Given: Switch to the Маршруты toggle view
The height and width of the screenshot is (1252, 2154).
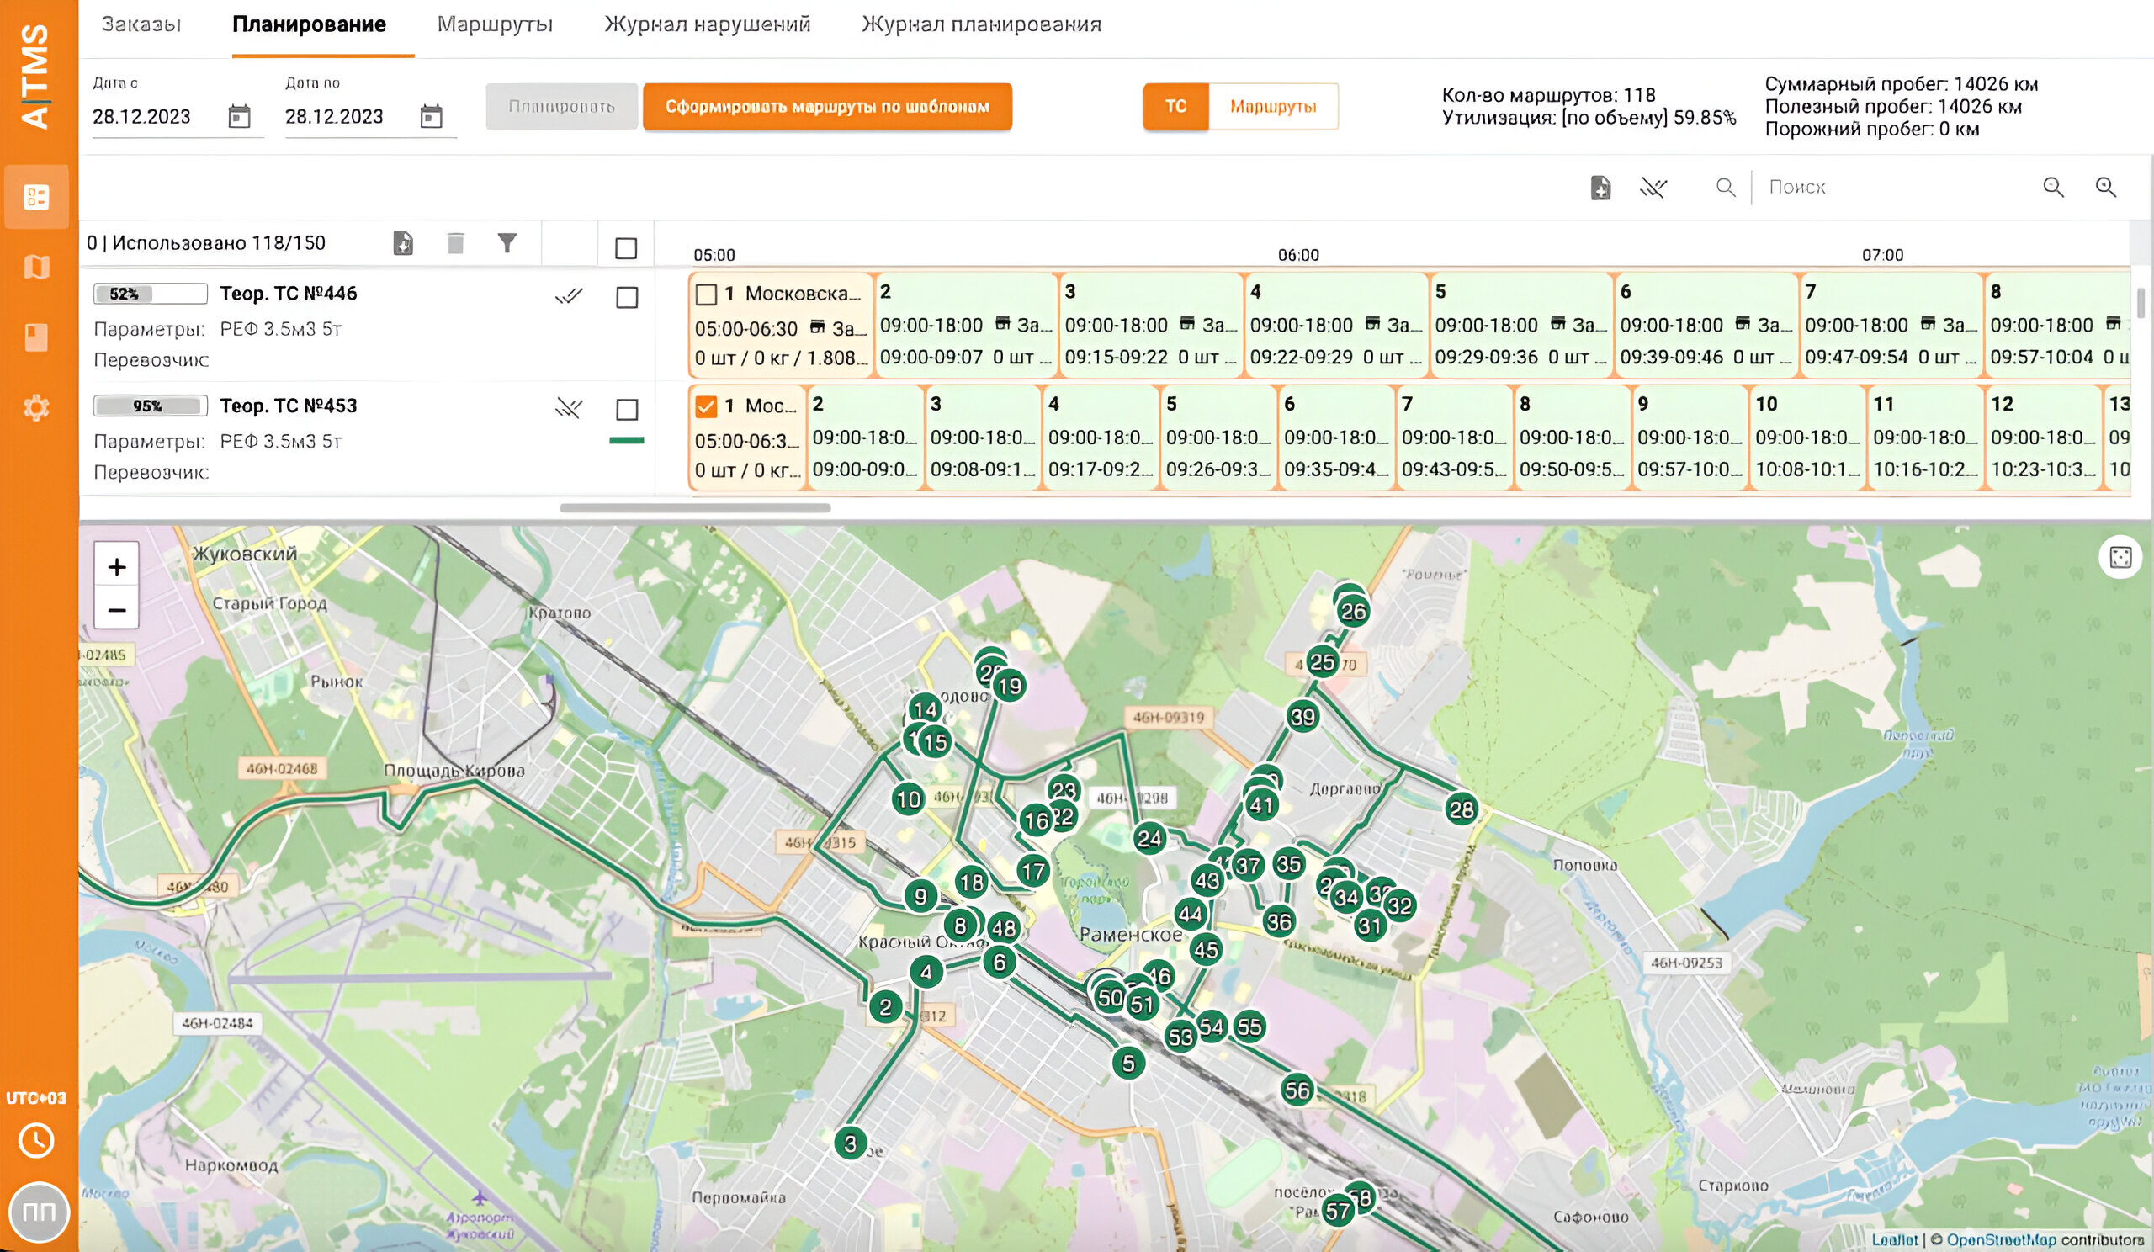Looking at the screenshot, I should click(x=1273, y=107).
